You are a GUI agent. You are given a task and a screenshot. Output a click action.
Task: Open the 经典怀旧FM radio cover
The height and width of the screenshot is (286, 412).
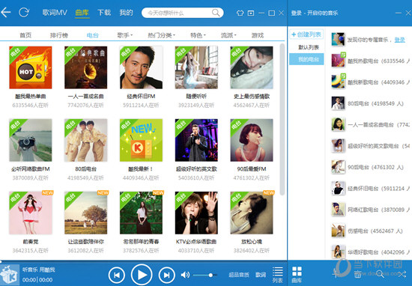pos(141,67)
